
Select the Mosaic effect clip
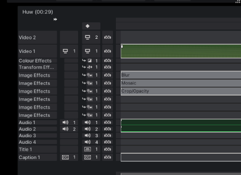coord(181,83)
